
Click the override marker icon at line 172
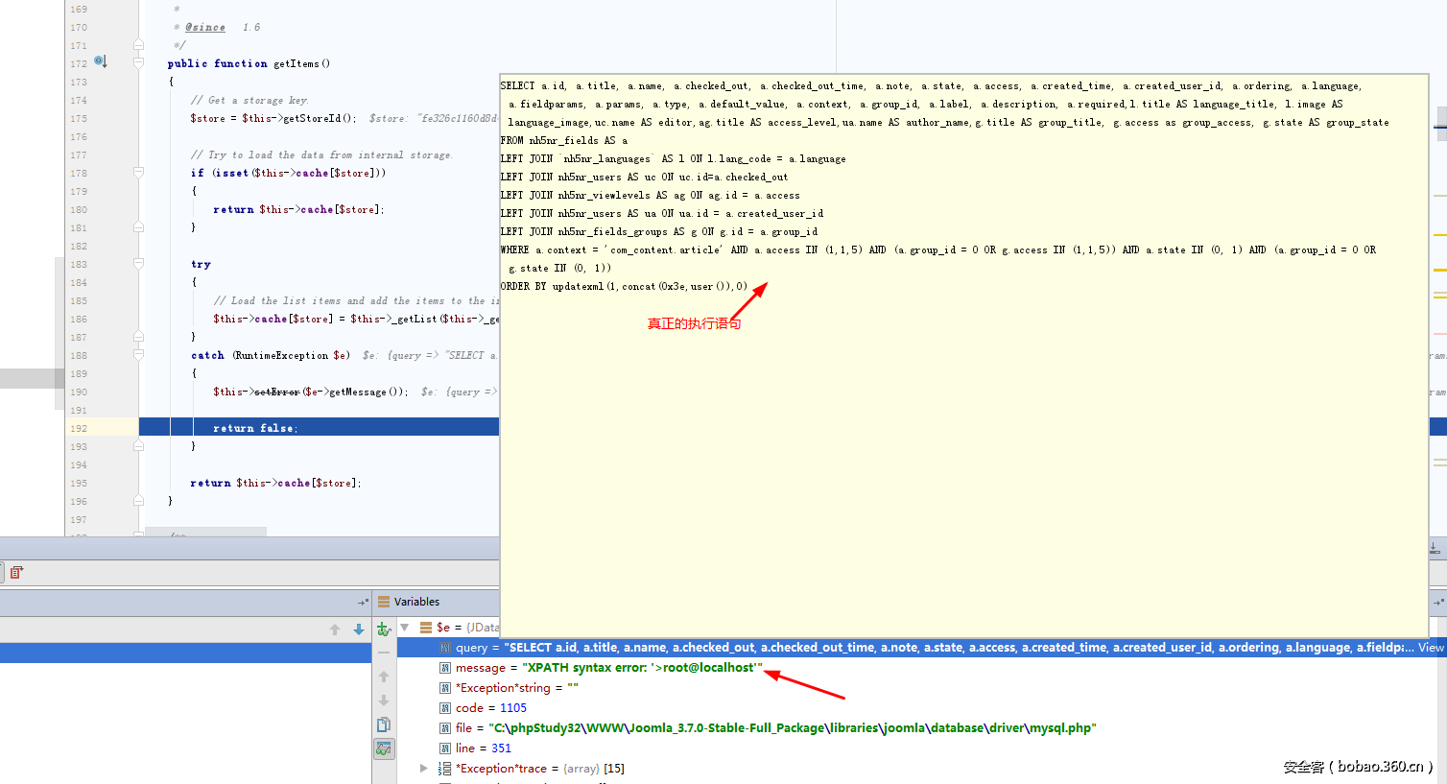click(x=100, y=62)
